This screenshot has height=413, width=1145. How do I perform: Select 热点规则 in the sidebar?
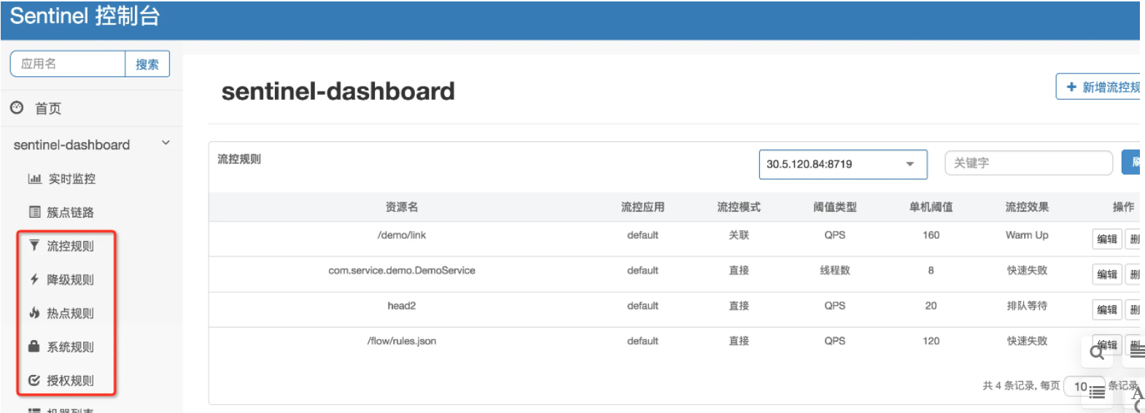(x=70, y=313)
